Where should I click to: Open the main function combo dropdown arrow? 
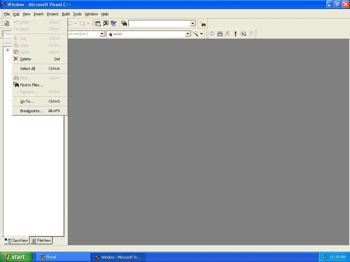(x=188, y=34)
